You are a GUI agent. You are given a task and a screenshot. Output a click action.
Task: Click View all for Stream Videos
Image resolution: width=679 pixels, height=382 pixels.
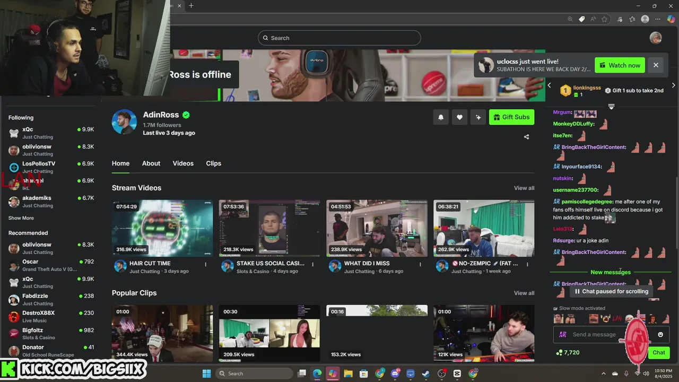click(x=524, y=188)
